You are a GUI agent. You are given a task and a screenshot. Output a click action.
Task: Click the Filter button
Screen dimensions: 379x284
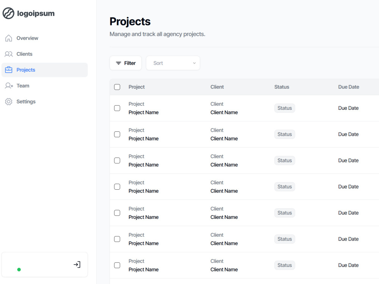[x=126, y=63]
